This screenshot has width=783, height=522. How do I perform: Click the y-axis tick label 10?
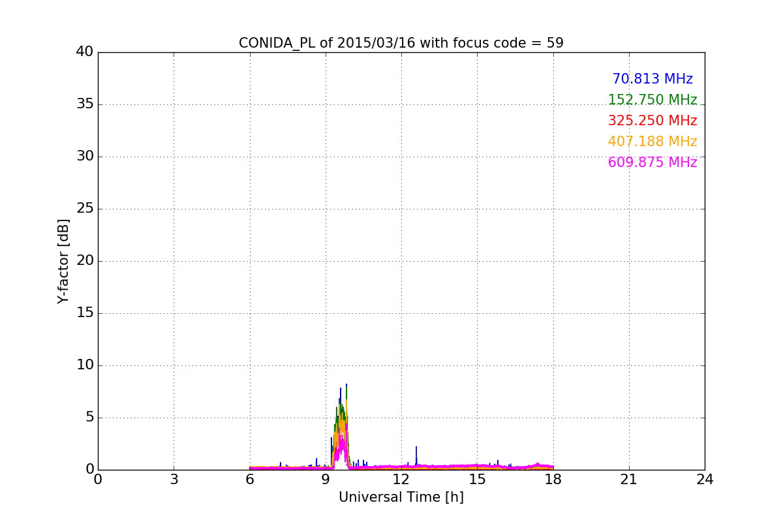coord(85,365)
